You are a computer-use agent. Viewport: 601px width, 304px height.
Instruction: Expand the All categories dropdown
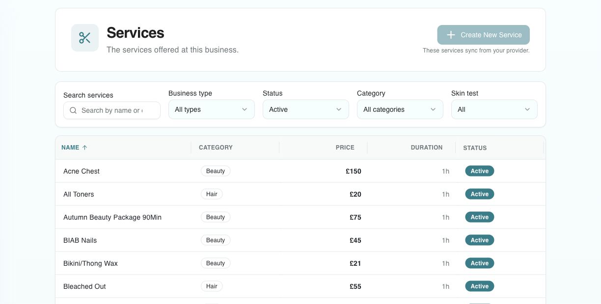(x=400, y=109)
